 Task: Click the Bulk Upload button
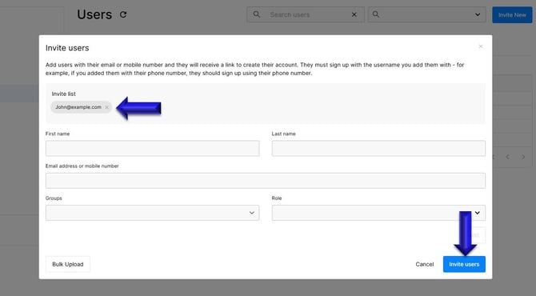(x=68, y=264)
